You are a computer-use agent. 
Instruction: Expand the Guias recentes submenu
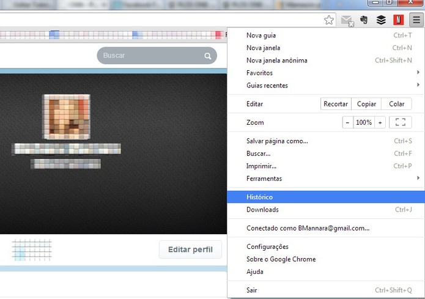[x=326, y=85]
